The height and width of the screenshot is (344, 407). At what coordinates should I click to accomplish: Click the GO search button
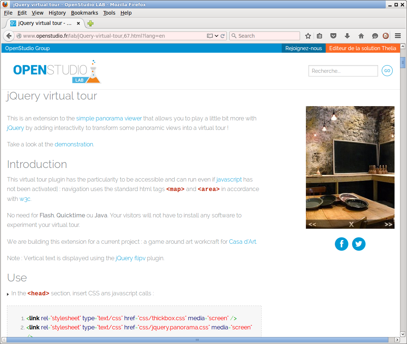(387, 71)
